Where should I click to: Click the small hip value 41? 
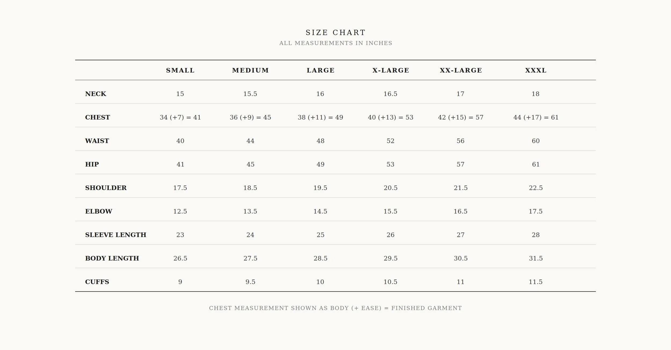pyautogui.click(x=180, y=164)
